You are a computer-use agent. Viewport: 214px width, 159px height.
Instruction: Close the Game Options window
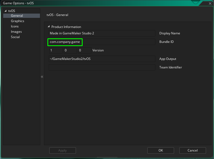point(209,3)
